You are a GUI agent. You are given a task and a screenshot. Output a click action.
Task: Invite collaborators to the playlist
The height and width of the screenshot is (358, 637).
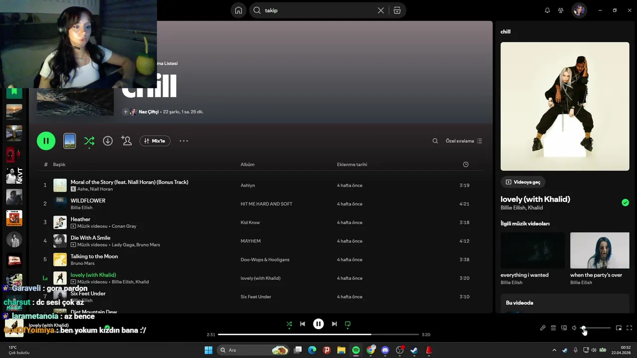pos(126,141)
